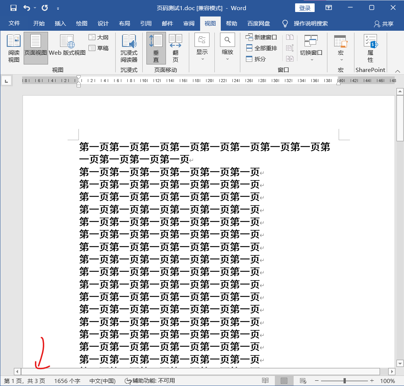Open the Customize Quick Access Toolbar dropdown

click(58, 9)
